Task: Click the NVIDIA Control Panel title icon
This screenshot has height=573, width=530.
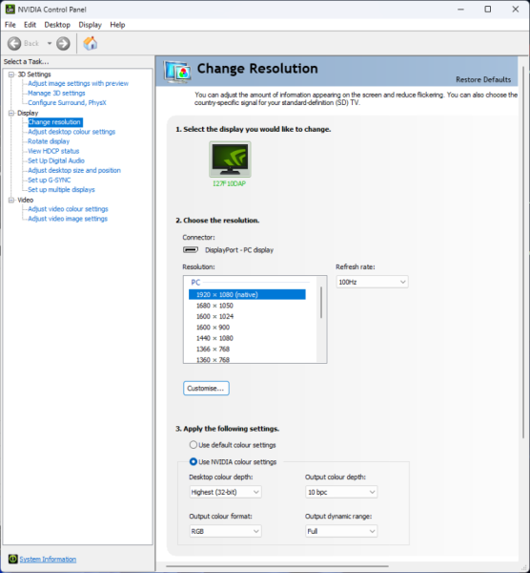Action: [10, 10]
